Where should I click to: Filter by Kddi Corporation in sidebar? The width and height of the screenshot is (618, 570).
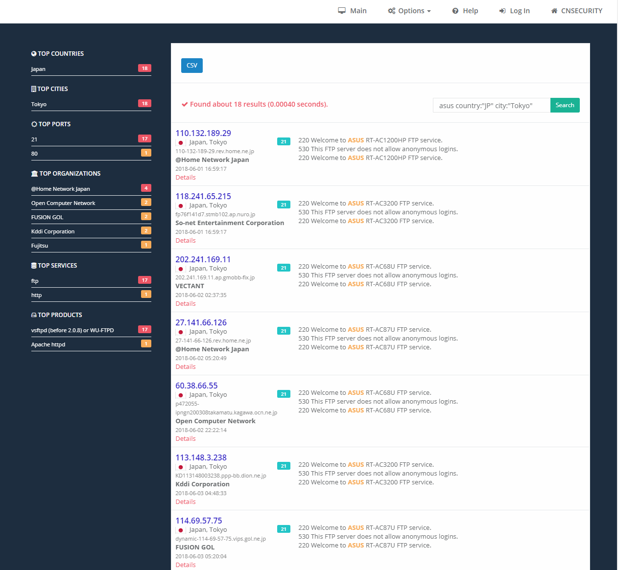[91, 231]
